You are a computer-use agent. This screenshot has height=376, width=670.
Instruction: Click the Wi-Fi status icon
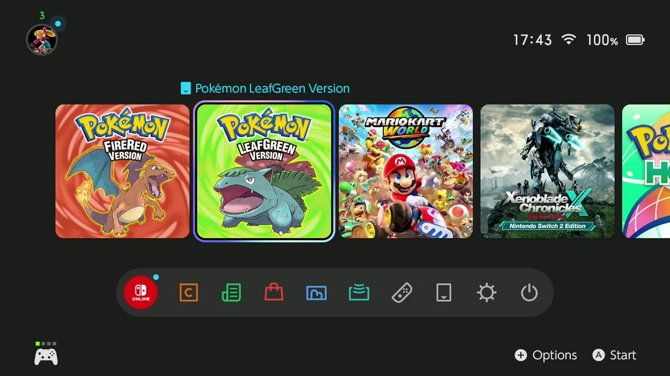568,40
